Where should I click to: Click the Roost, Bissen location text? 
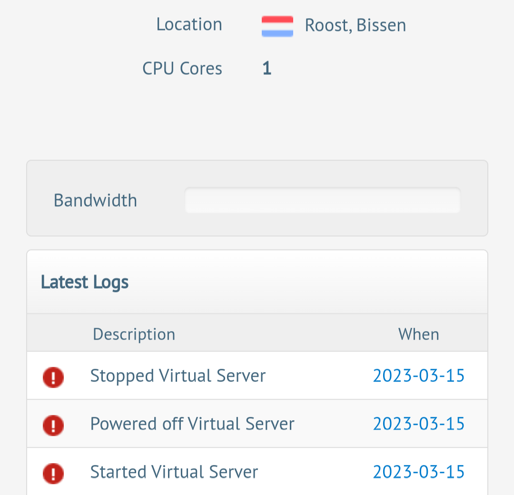(x=355, y=25)
